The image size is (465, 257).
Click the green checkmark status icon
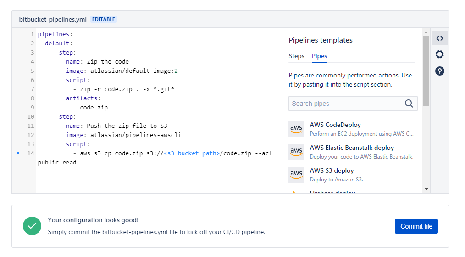pyautogui.click(x=32, y=226)
